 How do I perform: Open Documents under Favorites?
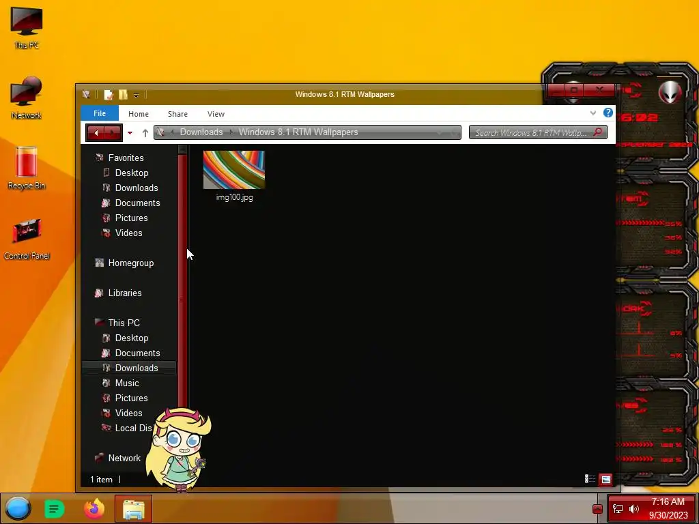point(137,203)
